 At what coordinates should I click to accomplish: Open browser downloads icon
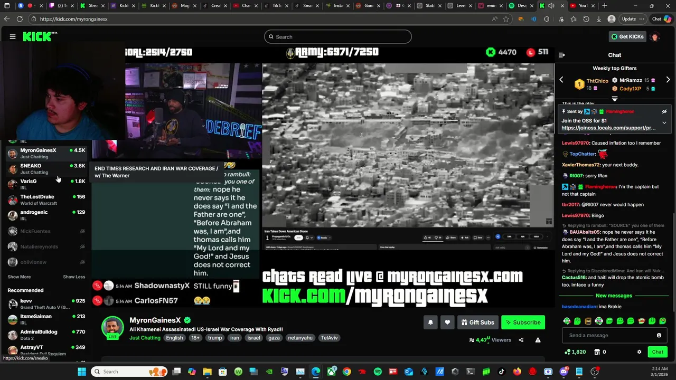tap(599, 19)
